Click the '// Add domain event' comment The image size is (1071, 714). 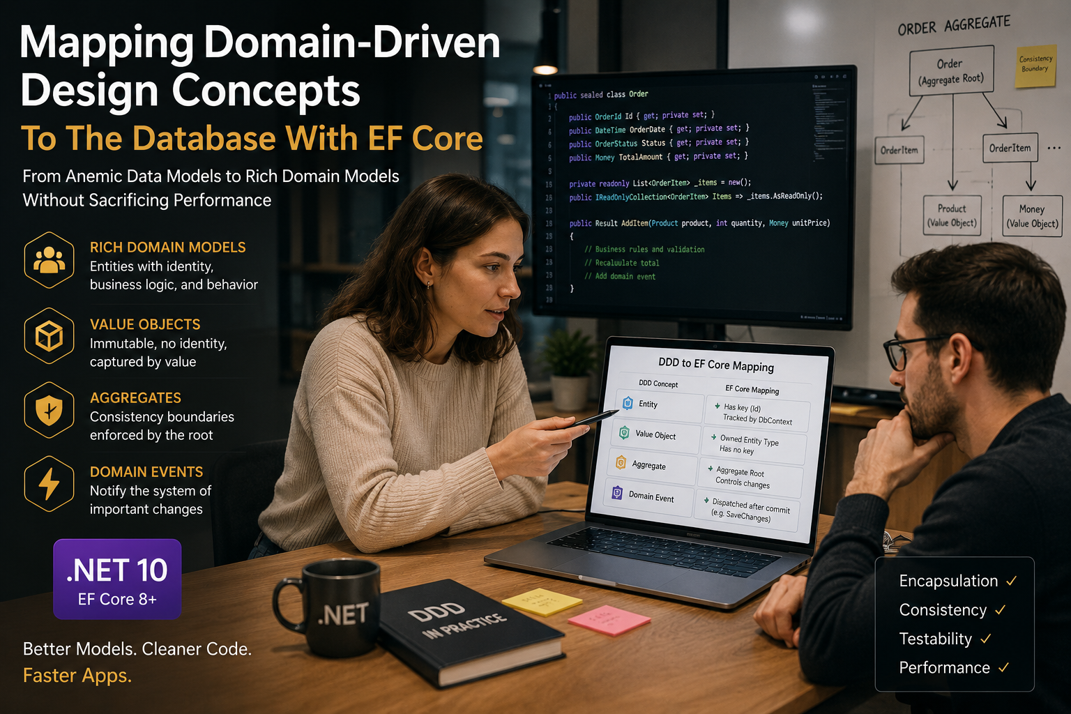pos(620,277)
